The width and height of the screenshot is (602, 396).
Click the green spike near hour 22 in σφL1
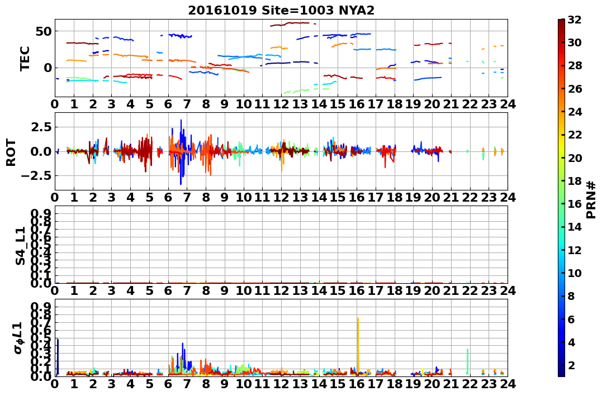(x=467, y=361)
